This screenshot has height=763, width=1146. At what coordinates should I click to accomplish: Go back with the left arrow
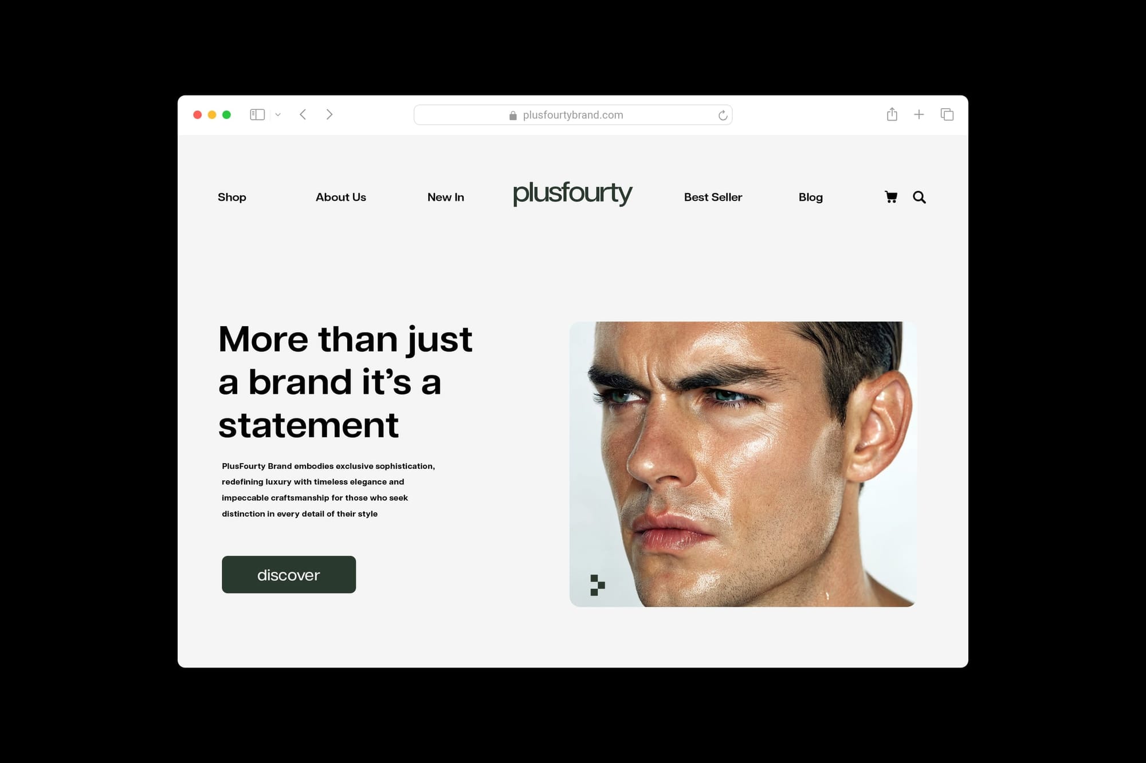pos(303,114)
